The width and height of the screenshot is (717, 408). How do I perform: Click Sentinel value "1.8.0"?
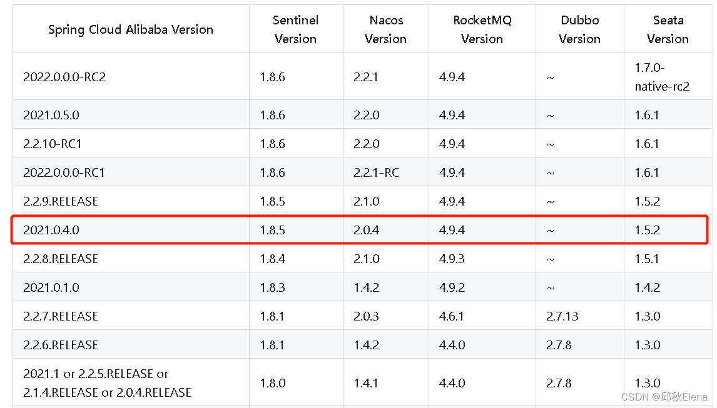(273, 383)
